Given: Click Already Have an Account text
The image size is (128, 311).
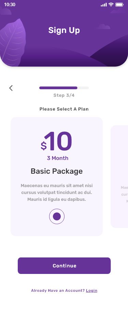Looking at the screenshot, I should (x=58, y=290).
